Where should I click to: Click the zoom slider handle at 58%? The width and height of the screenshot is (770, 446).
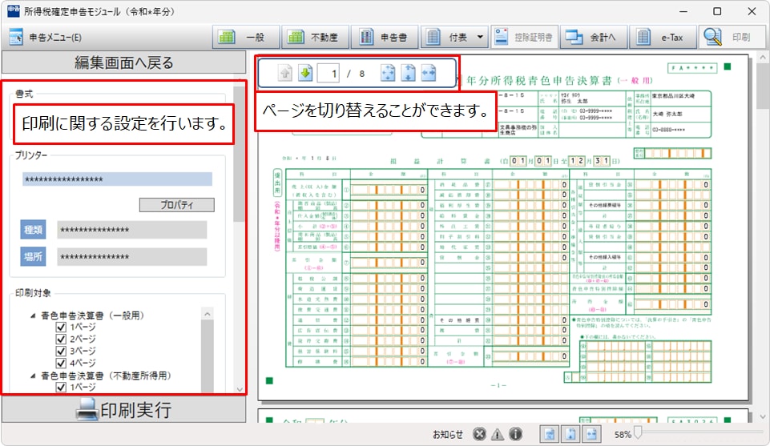click(638, 434)
